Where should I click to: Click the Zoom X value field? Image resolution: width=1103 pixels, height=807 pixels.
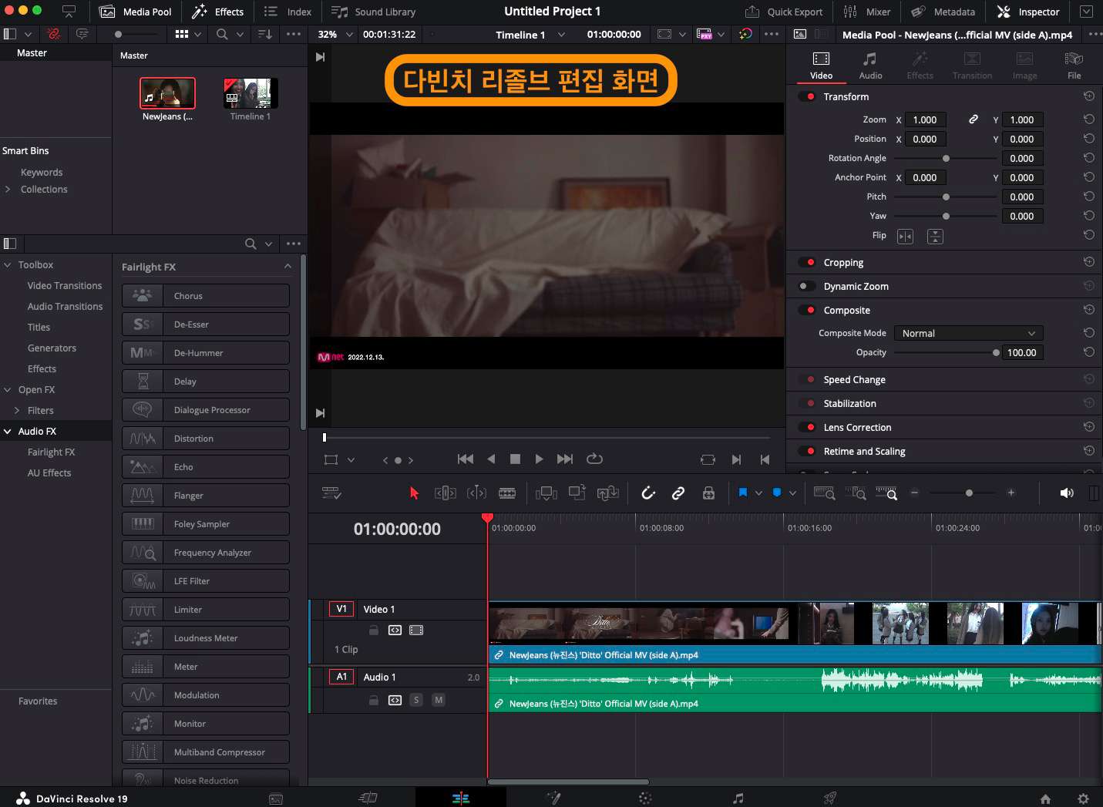(x=925, y=119)
